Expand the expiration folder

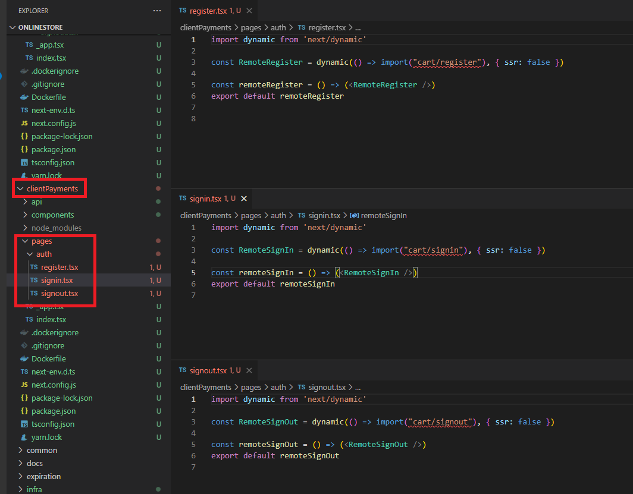(x=43, y=476)
